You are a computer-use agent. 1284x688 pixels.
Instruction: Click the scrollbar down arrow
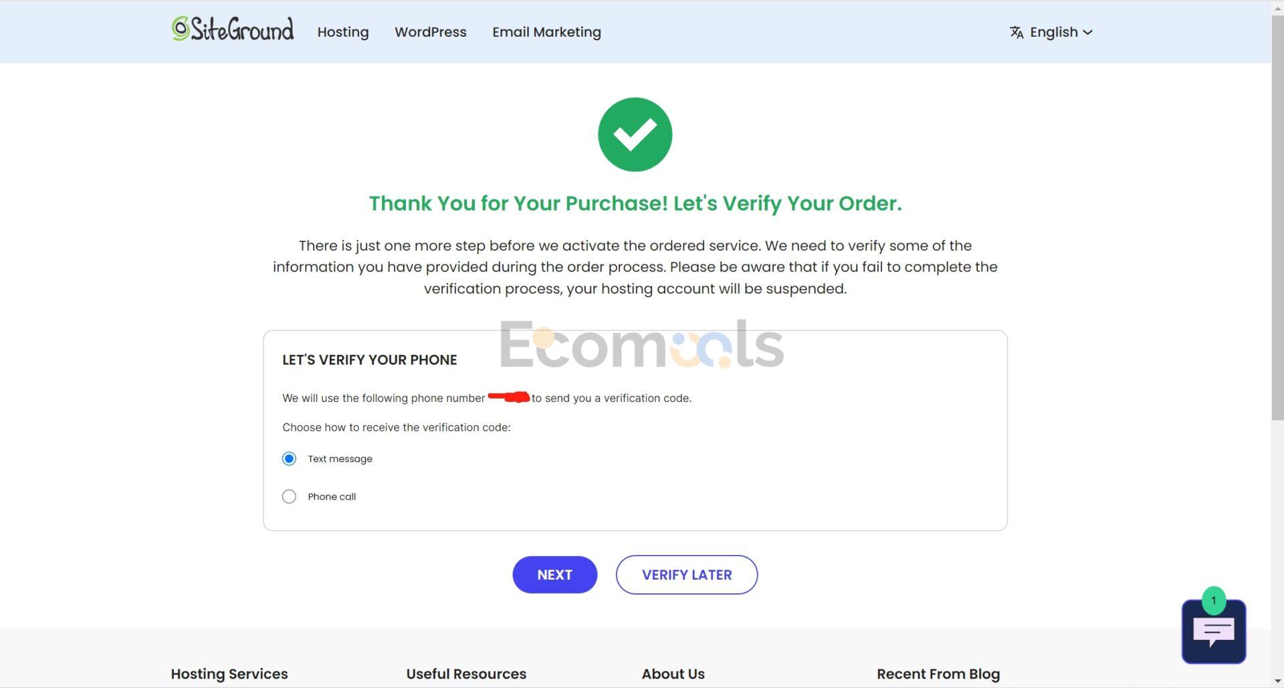pos(1277,681)
